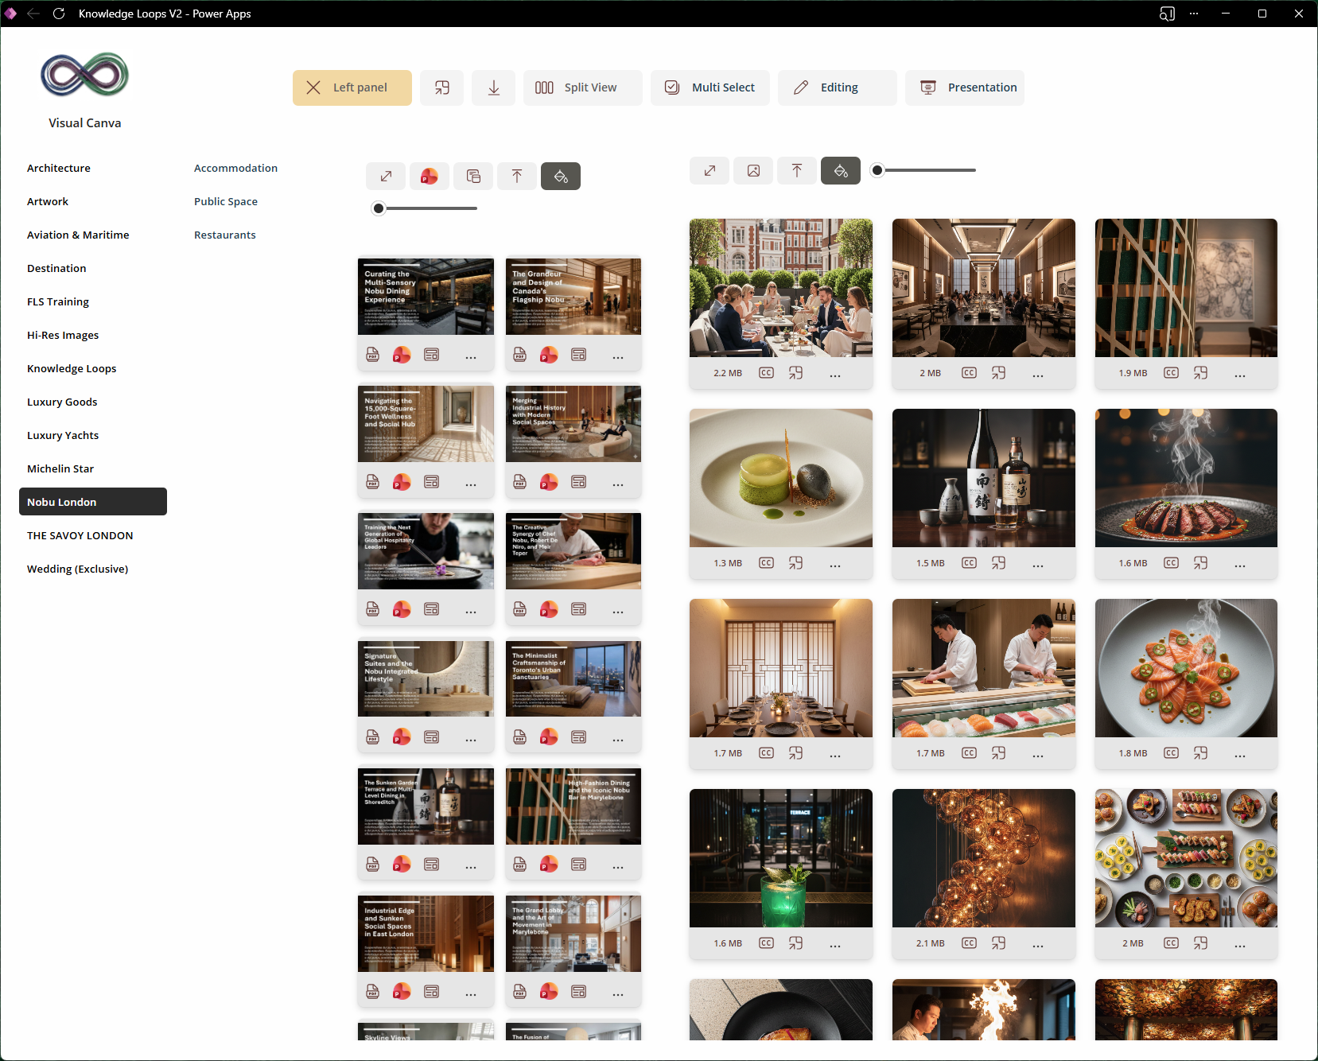Select Luxury Goods category
The width and height of the screenshot is (1318, 1061).
click(62, 402)
